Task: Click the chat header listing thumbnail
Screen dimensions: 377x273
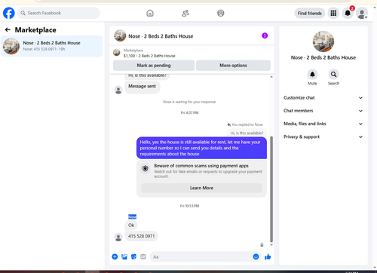Action: 120,35
